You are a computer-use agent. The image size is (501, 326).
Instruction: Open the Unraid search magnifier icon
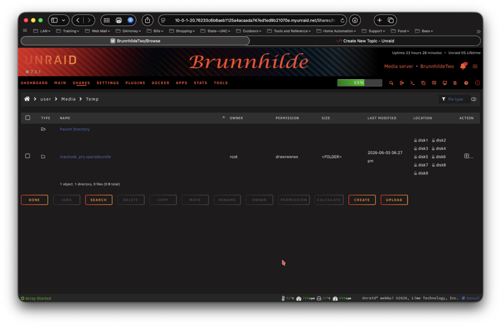(x=391, y=83)
